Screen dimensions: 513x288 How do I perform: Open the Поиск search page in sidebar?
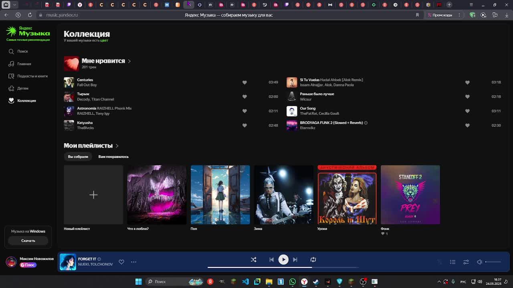(18, 51)
